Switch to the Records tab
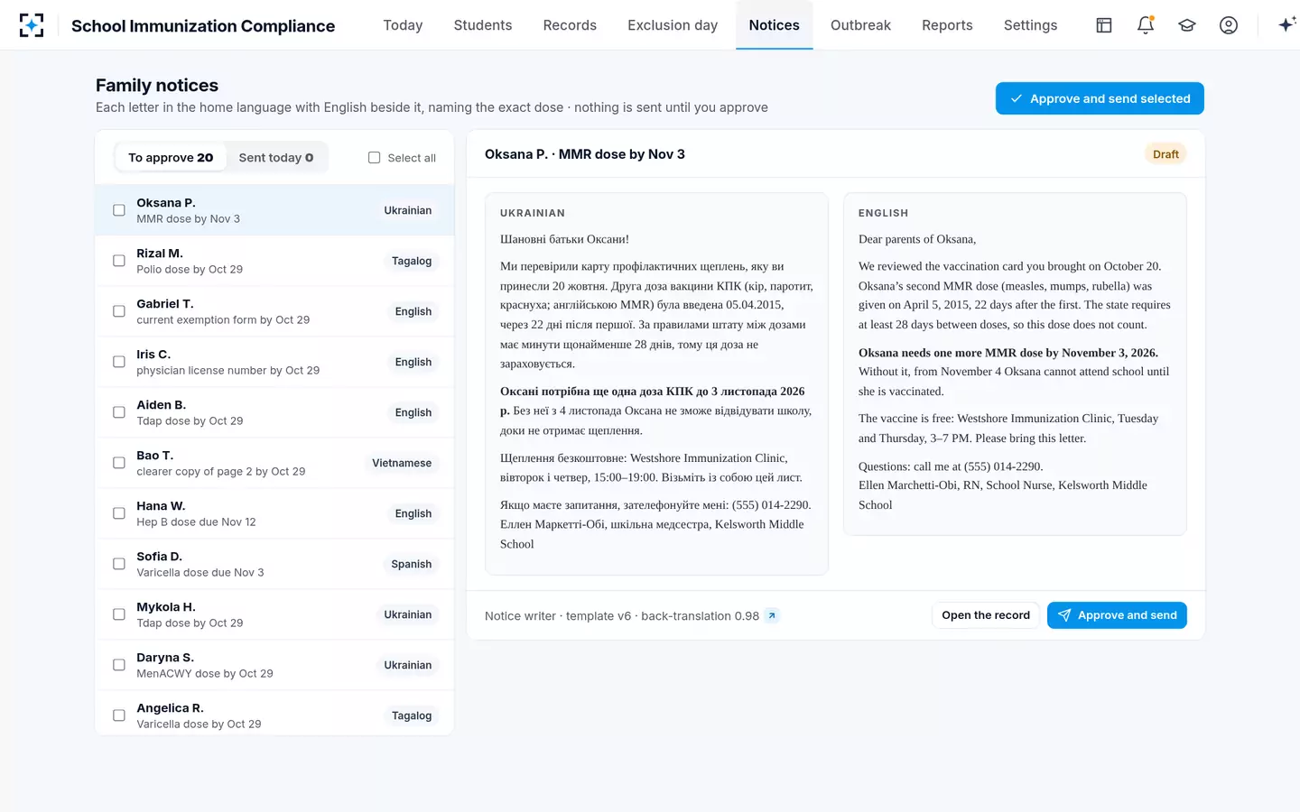 point(570,25)
